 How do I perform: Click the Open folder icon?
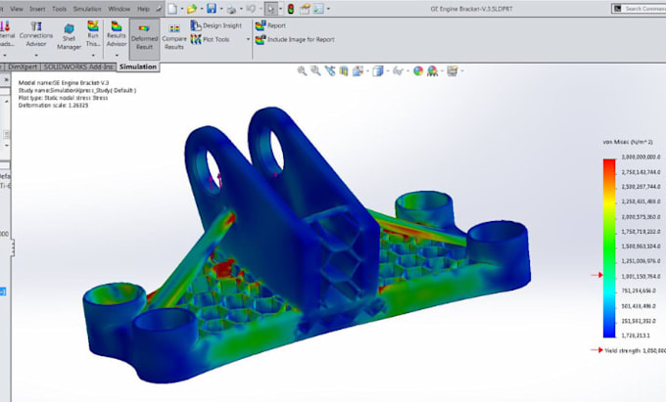click(x=192, y=9)
